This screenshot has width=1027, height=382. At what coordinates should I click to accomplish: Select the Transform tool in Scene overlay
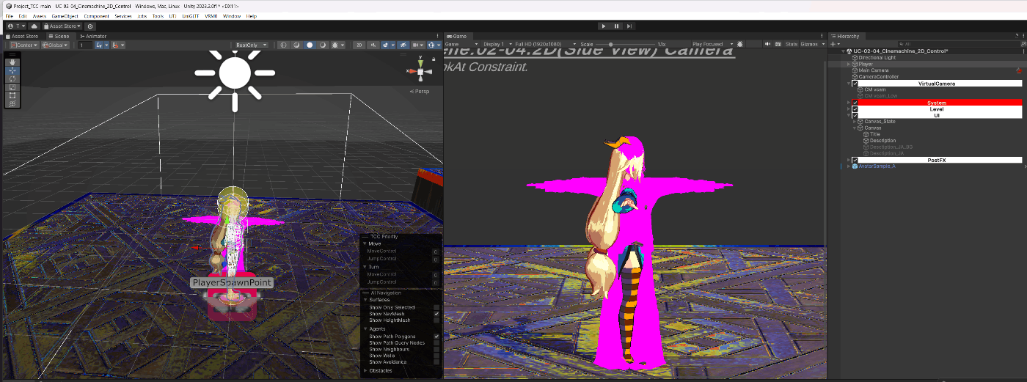coord(11,103)
